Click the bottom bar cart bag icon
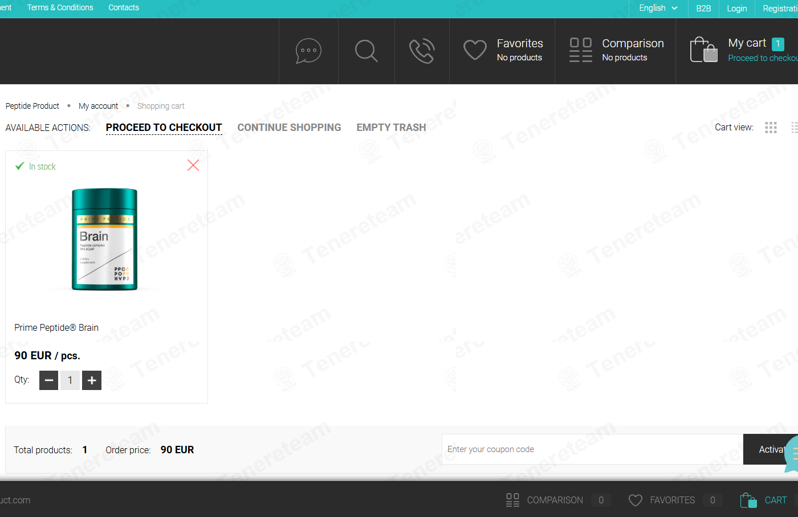 748,500
